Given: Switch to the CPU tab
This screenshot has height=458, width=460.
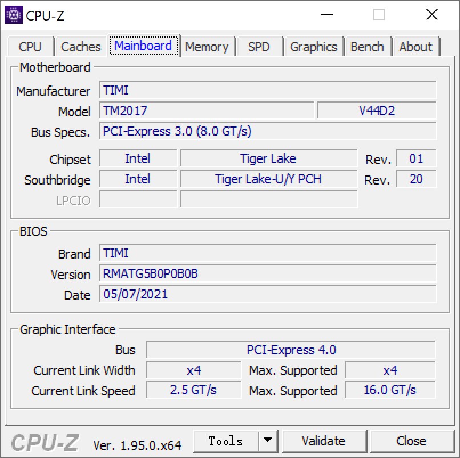Looking at the screenshot, I should (x=30, y=47).
